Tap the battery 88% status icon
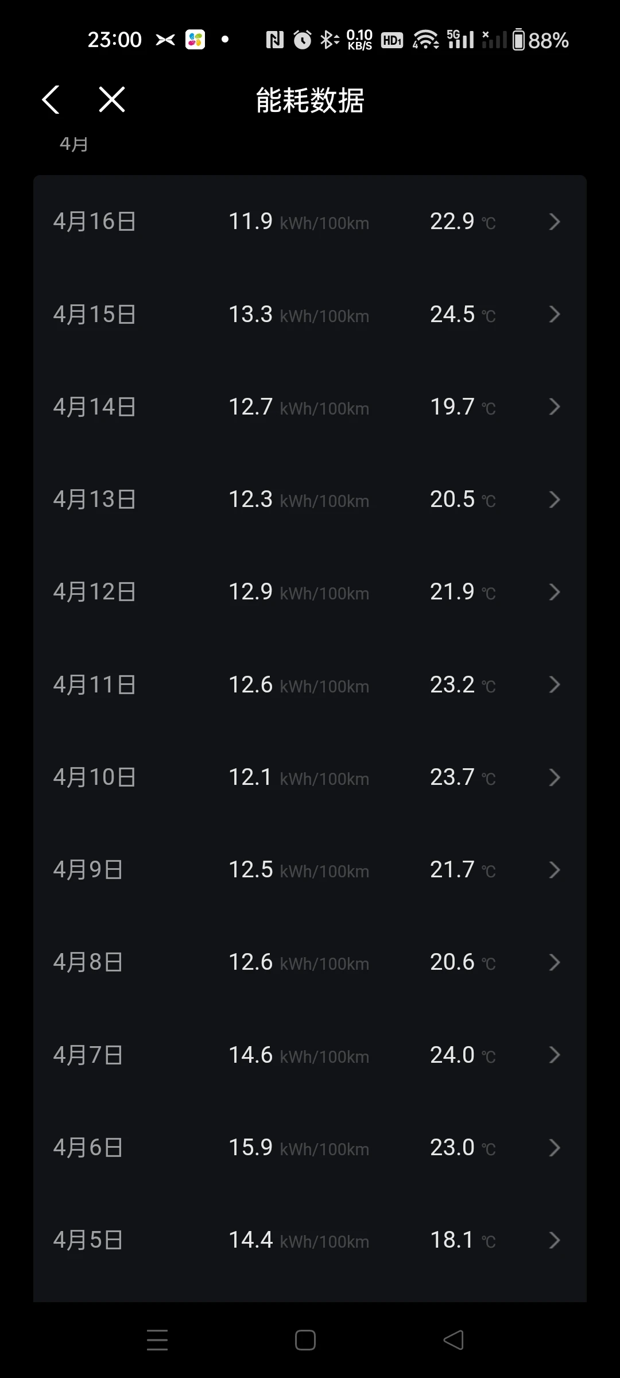 click(540, 40)
